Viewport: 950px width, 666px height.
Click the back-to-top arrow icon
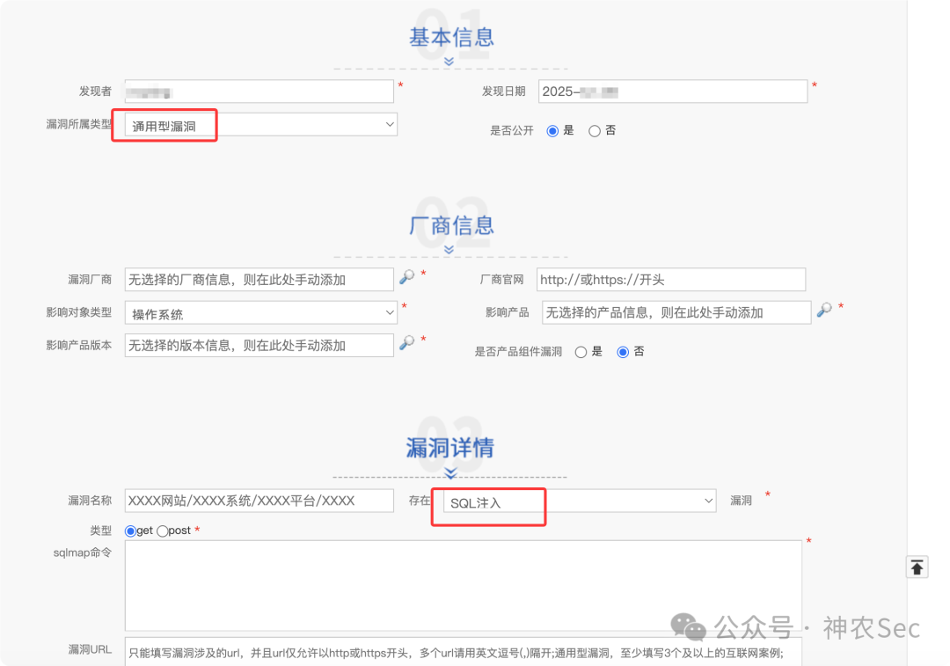point(917,567)
